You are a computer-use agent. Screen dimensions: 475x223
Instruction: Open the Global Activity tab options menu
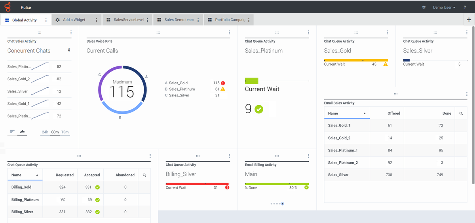pyautogui.click(x=46, y=20)
